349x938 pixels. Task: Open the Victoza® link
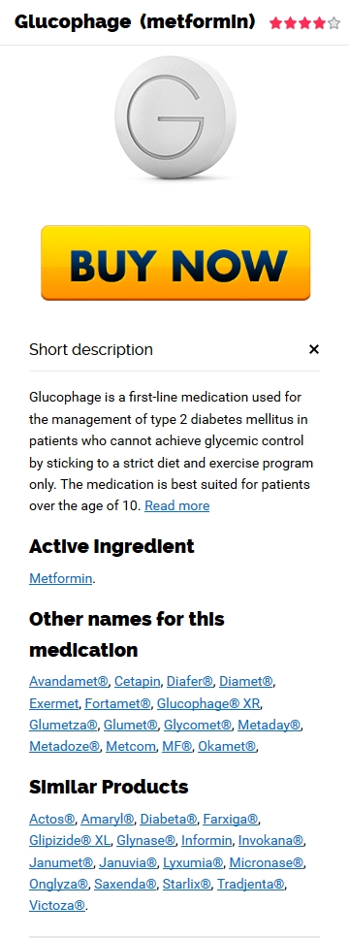[x=58, y=906]
